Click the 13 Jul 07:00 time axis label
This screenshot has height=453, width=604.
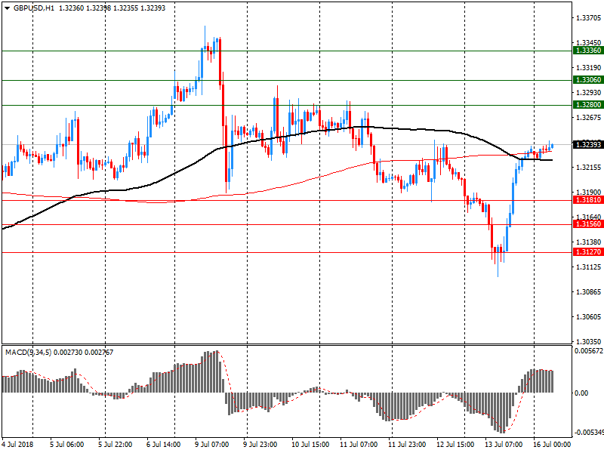tap(503, 444)
